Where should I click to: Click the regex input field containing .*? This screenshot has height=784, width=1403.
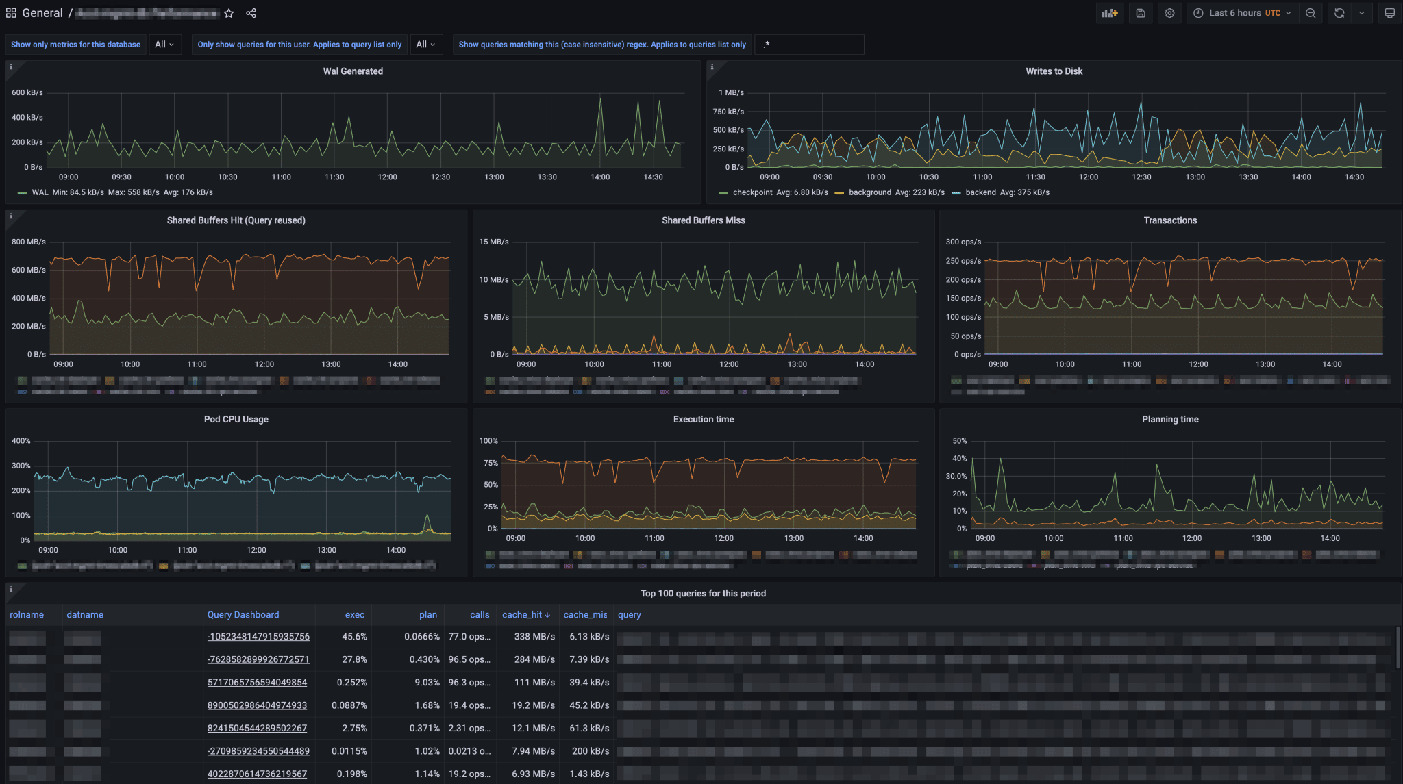coord(808,44)
